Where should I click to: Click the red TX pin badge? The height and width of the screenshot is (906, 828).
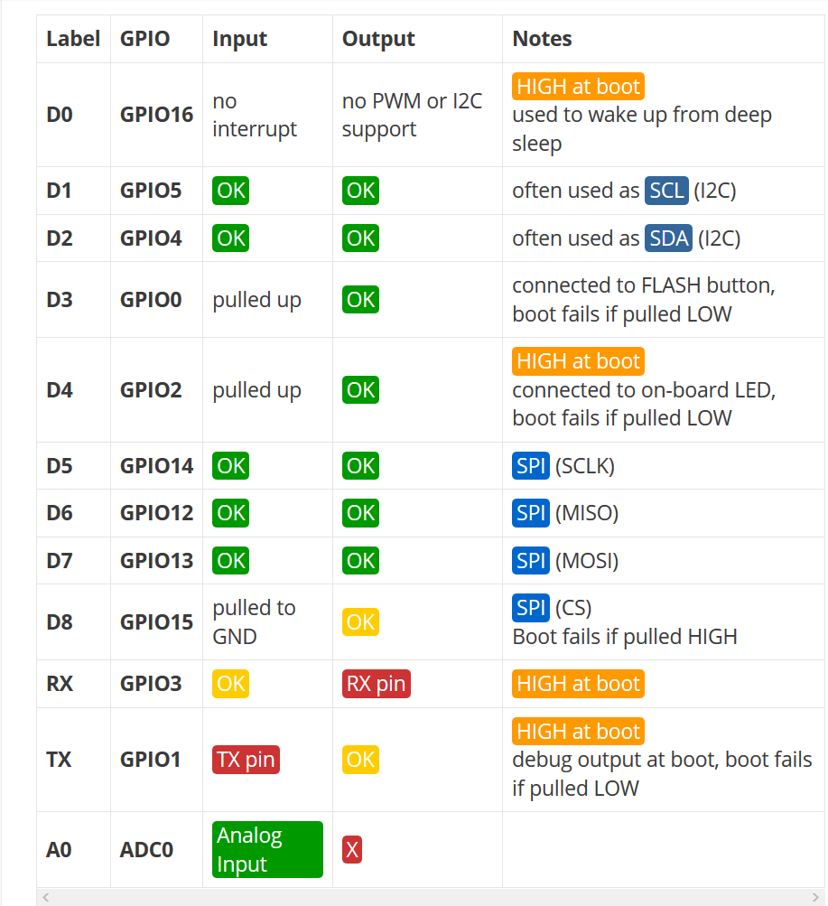pyautogui.click(x=246, y=760)
